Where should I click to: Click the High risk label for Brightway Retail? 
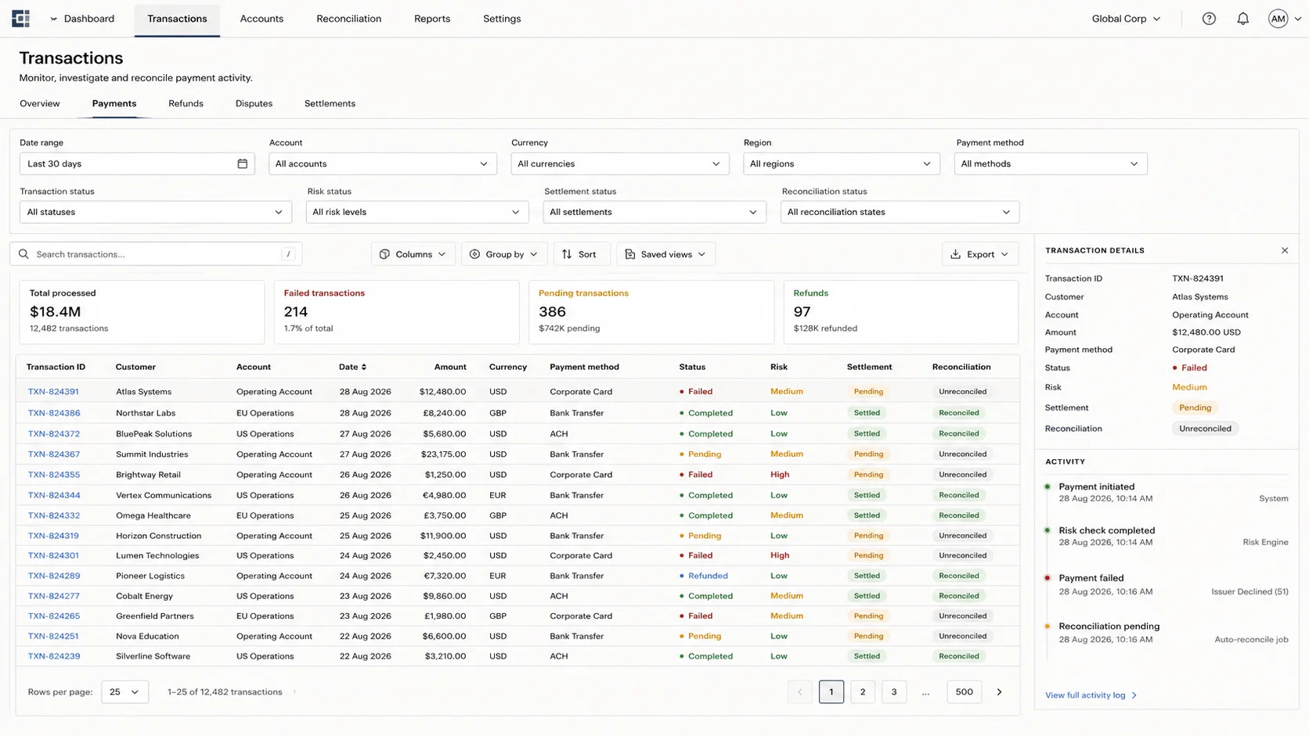pyautogui.click(x=780, y=475)
